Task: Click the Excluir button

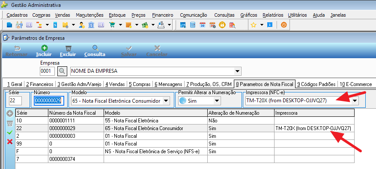Action: [x=68, y=51]
